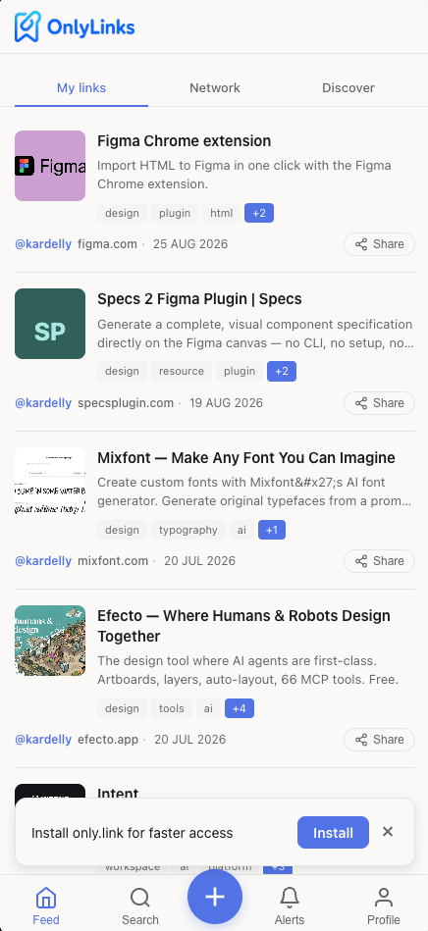Share the Mixfont link
This screenshot has height=931, width=428.
[x=379, y=561]
